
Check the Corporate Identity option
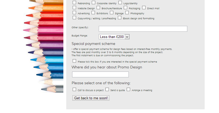(x=94, y=2)
